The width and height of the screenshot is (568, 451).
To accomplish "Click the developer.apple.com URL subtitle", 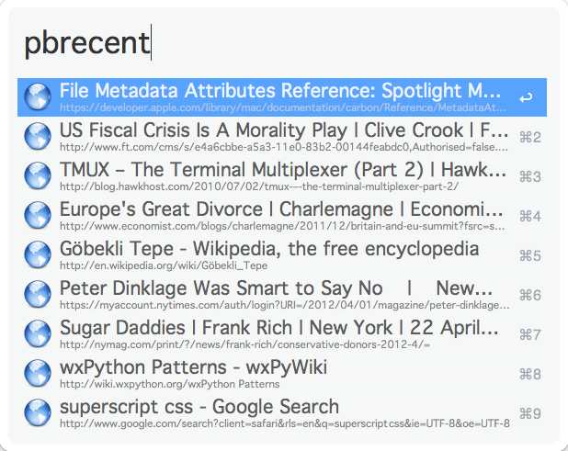I will [x=283, y=107].
